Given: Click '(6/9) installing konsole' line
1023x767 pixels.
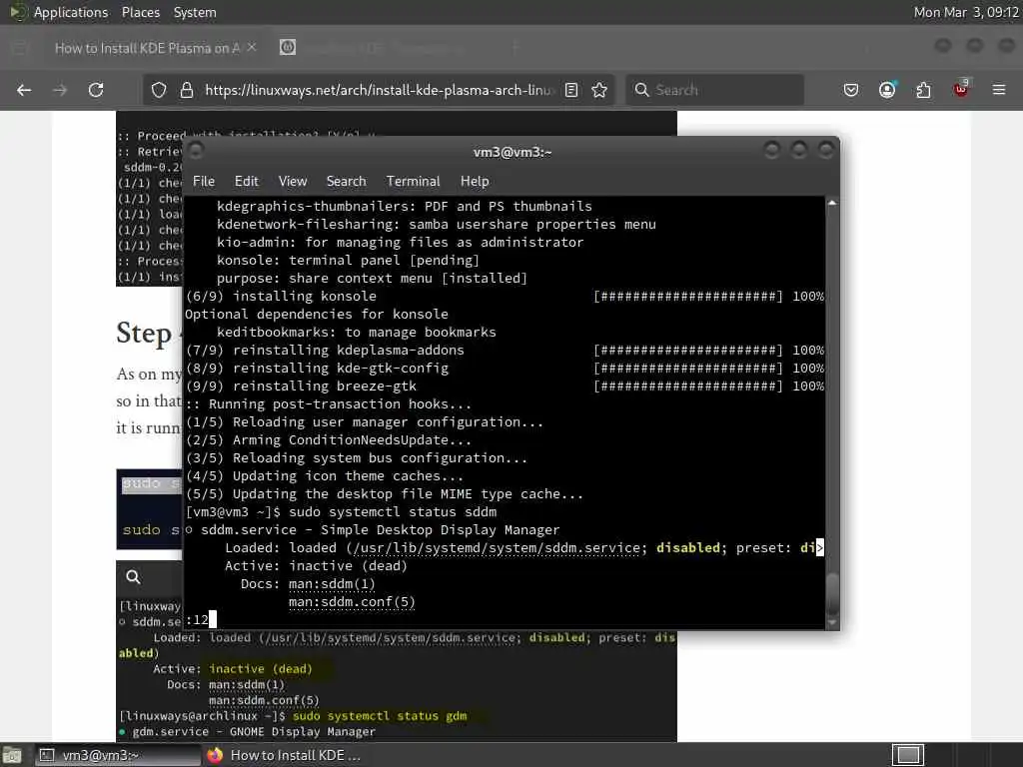Looking at the screenshot, I should click(281, 296).
